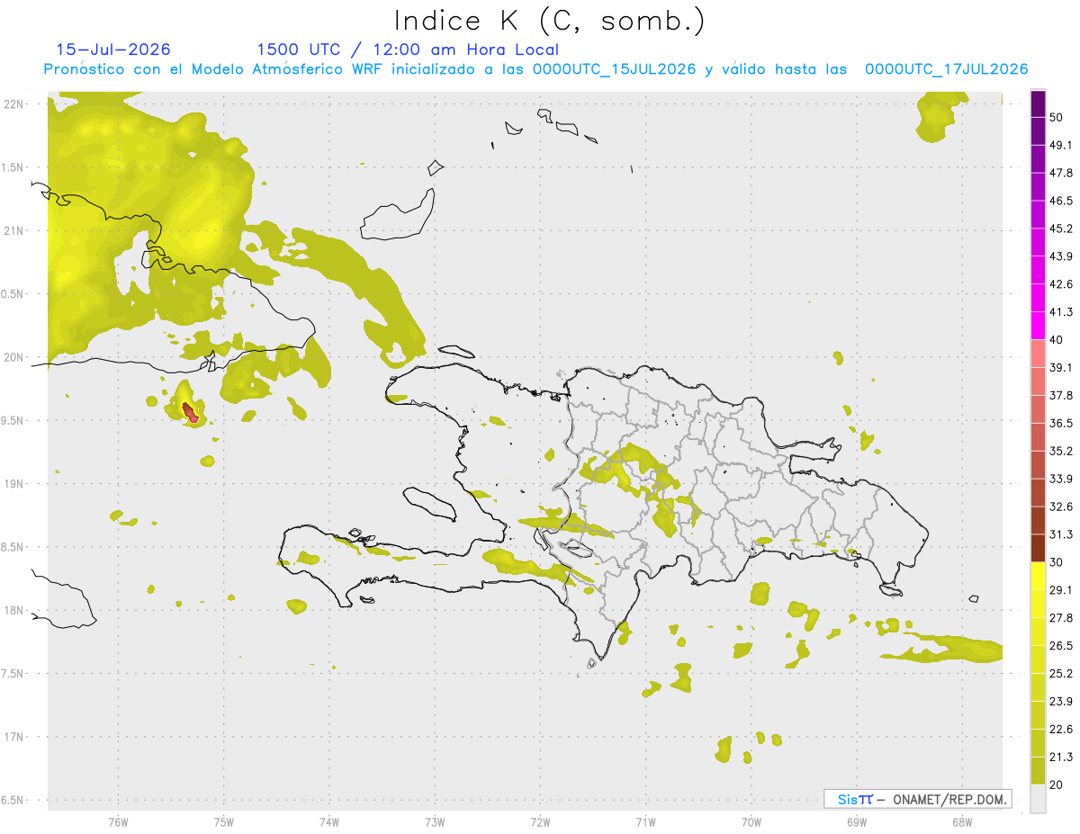Click the legend value 27.8

(1061, 617)
